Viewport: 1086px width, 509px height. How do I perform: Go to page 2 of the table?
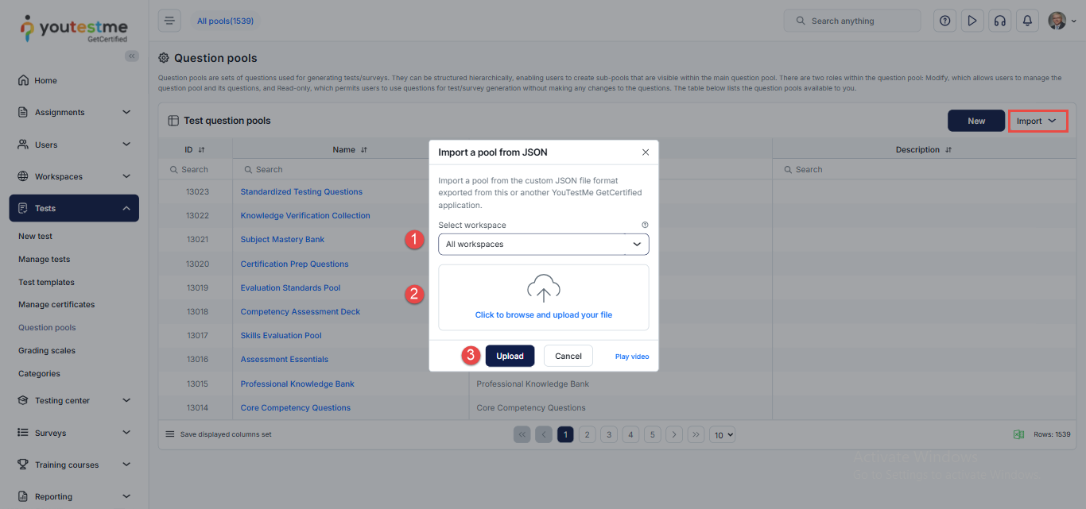coord(587,434)
